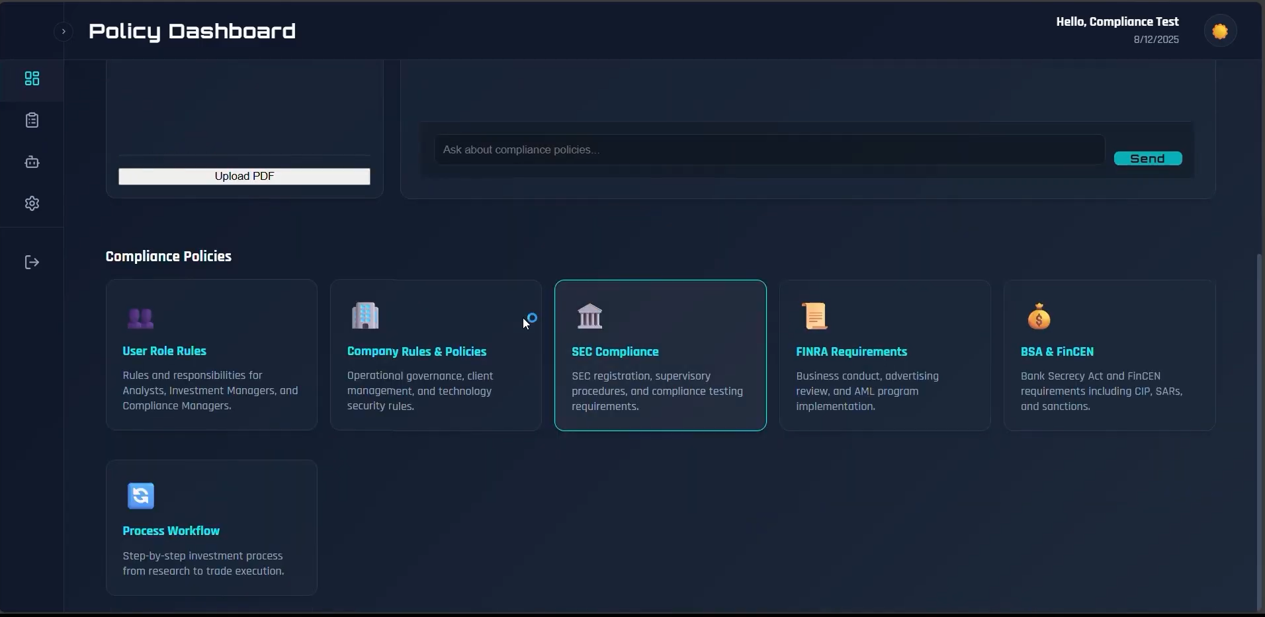Expand the sidebar with the chevron arrow
1265x617 pixels.
coord(63,31)
